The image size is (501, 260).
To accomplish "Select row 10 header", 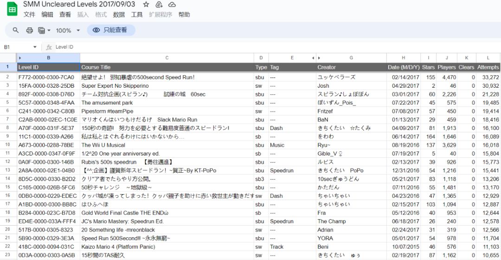I will (8, 145).
